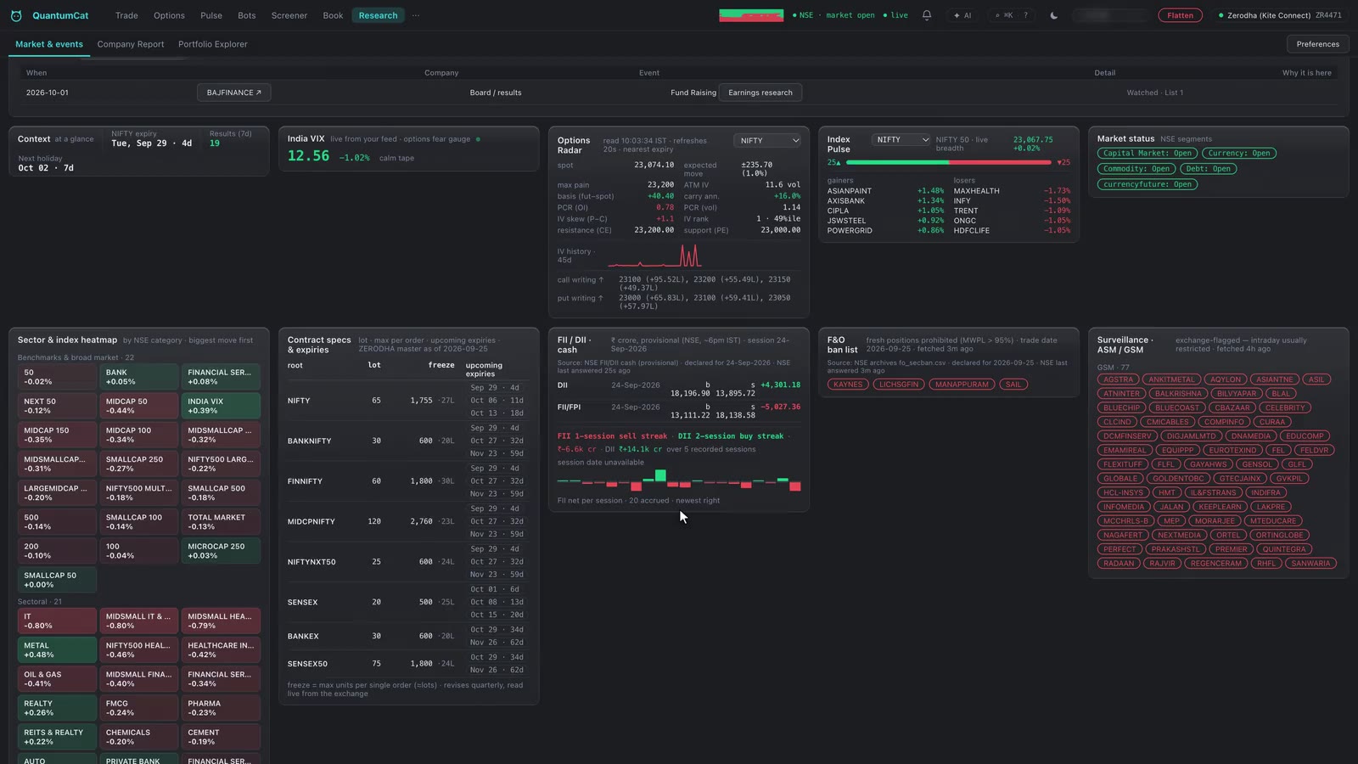The width and height of the screenshot is (1358, 764).
Task: Select the INFOMEDIA GSM chip
Action: 1124,507
